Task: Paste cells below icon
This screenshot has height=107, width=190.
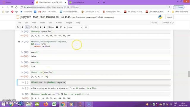Action: click(36, 27)
